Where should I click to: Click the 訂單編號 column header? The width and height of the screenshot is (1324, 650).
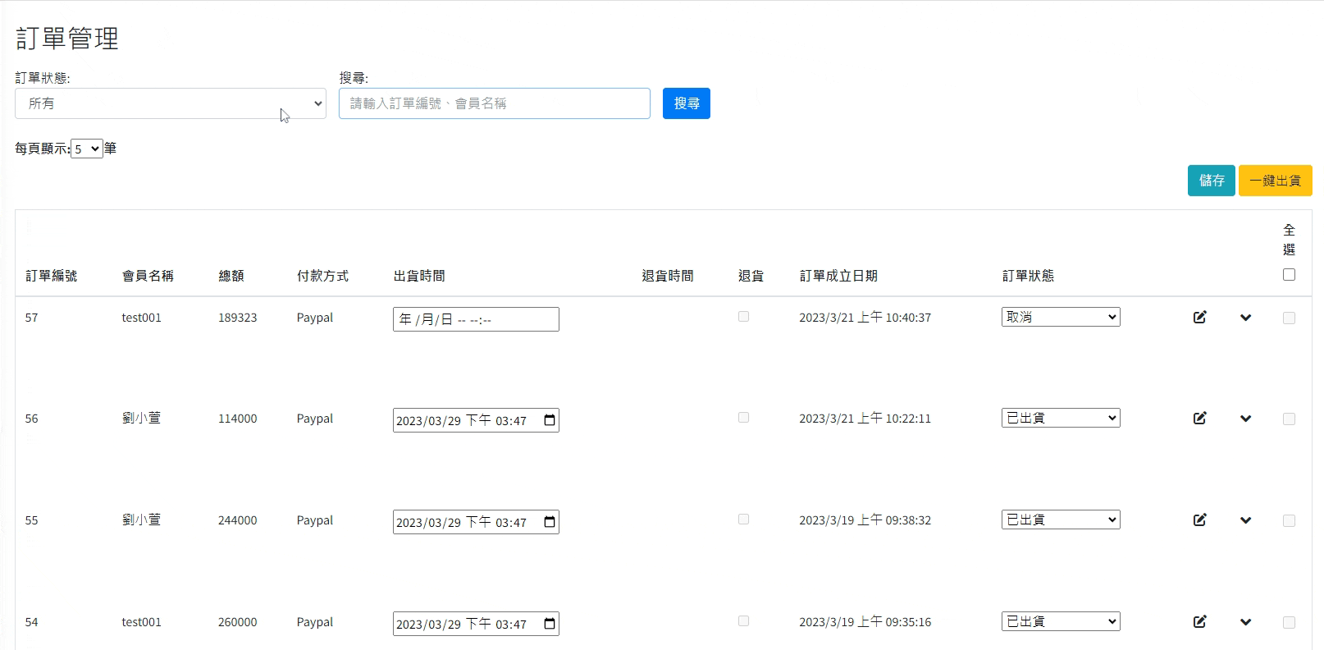pyautogui.click(x=52, y=276)
